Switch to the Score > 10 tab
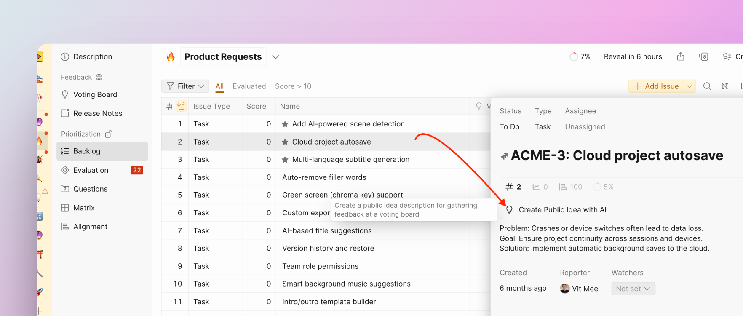Image resolution: width=743 pixels, height=316 pixels. coord(293,86)
